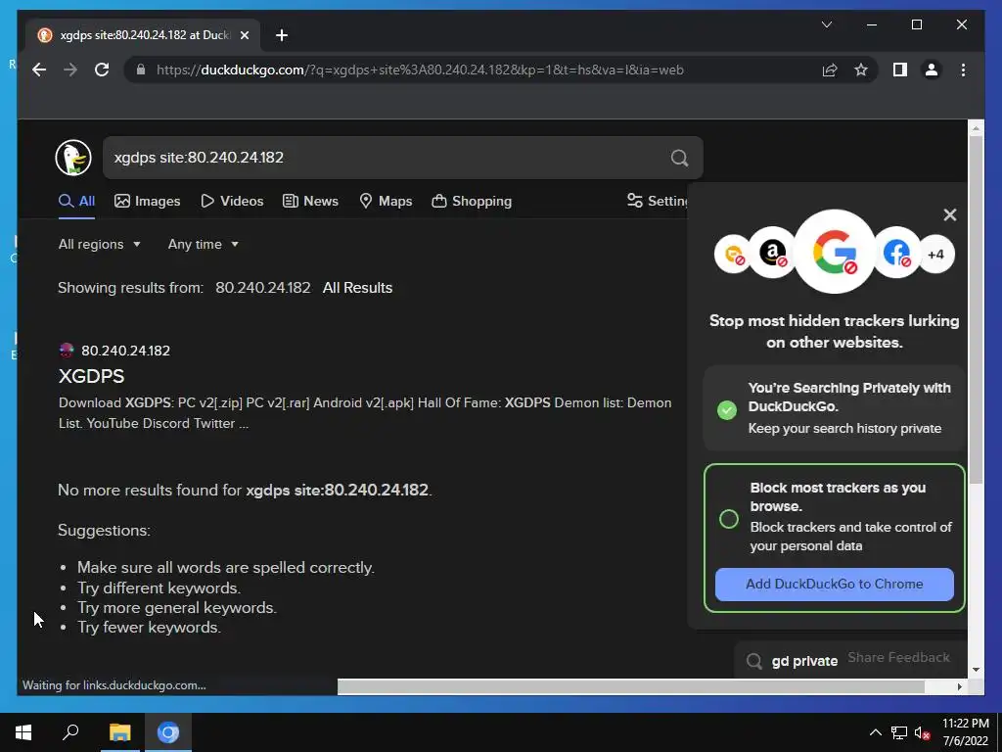
Task: Click the scroll right arrow
Action: click(959, 686)
